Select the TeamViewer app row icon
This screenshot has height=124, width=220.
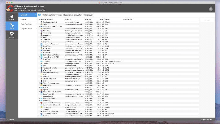click(41, 46)
